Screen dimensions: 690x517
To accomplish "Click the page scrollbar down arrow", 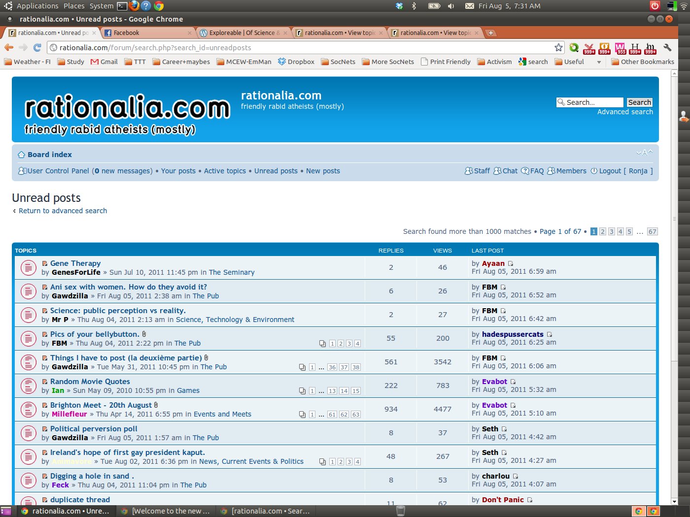I will (674, 501).
